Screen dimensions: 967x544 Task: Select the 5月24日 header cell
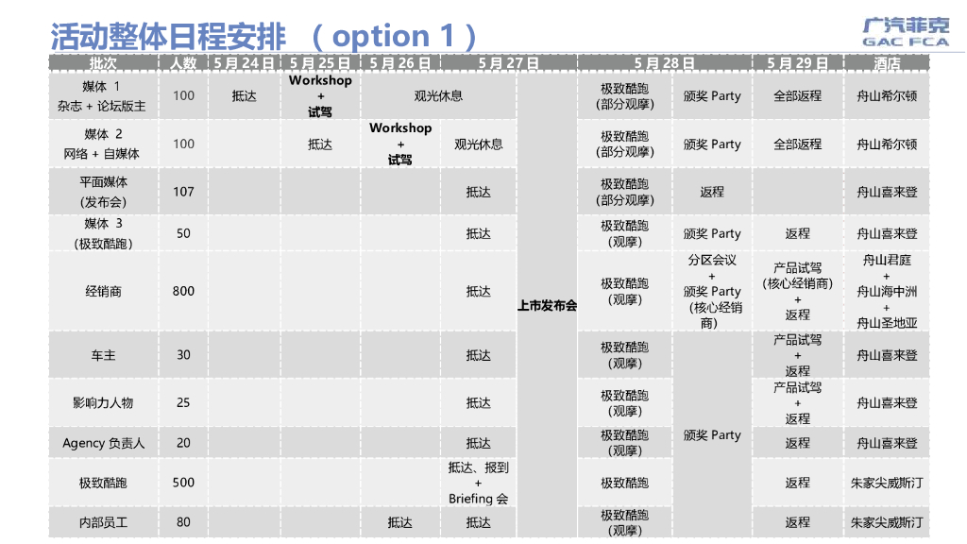pyautogui.click(x=244, y=63)
